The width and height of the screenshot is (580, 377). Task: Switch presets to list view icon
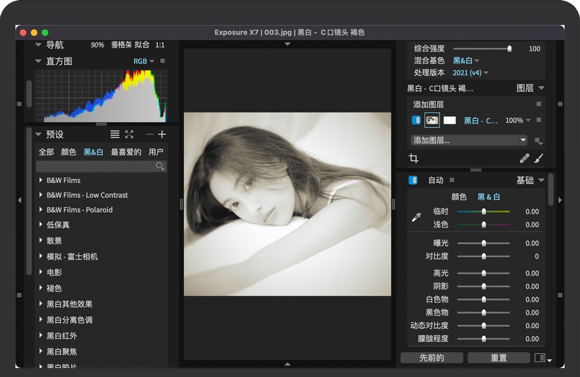tap(115, 134)
